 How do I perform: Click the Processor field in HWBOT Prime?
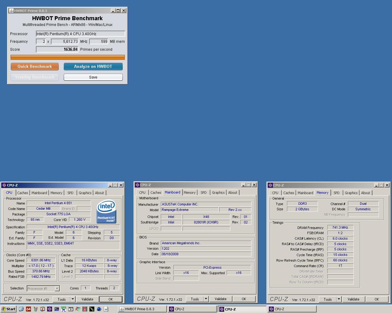coord(81,34)
